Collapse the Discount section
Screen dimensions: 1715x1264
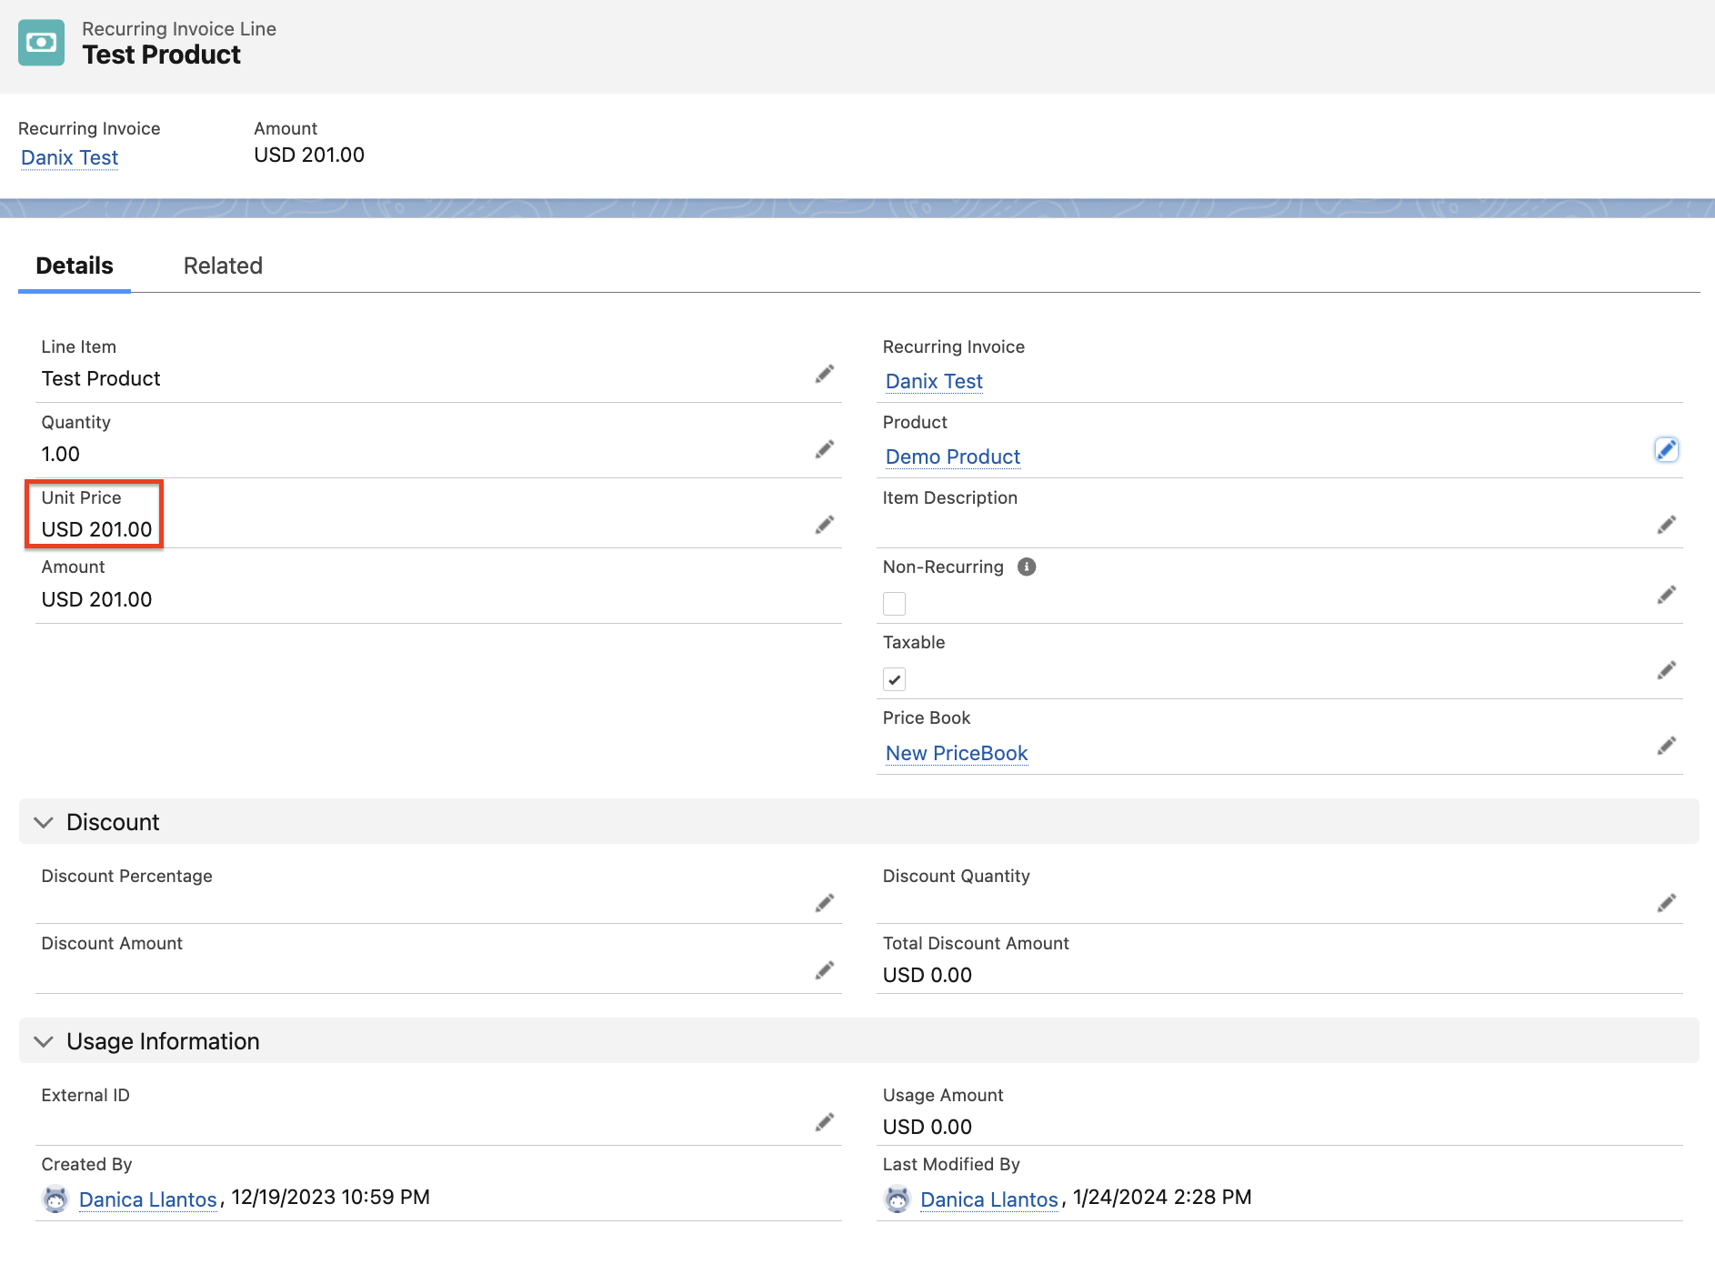click(44, 822)
